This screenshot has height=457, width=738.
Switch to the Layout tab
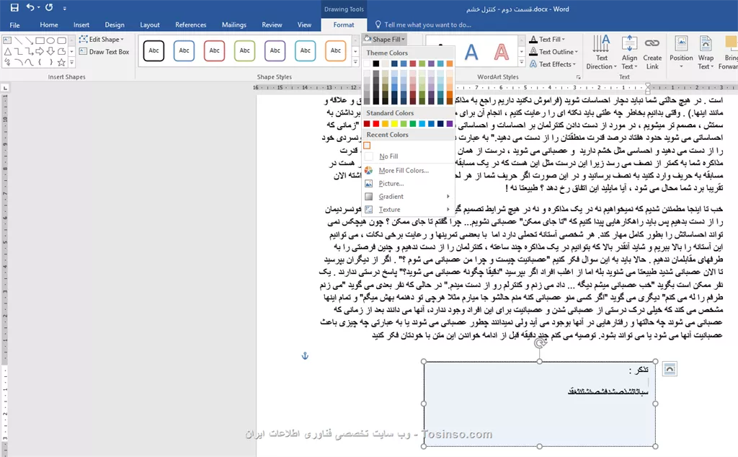(x=150, y=25)
